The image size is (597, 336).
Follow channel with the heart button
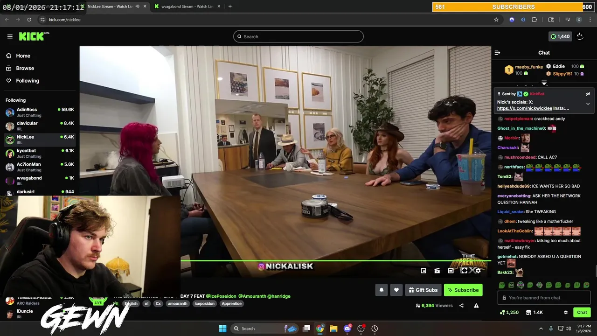click(x=396, y=290)
